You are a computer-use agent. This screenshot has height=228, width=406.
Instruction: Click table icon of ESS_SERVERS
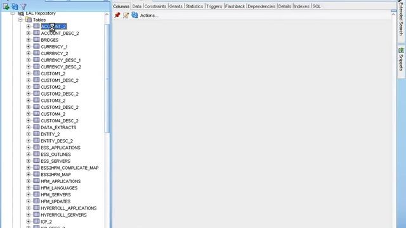point(37,161)
